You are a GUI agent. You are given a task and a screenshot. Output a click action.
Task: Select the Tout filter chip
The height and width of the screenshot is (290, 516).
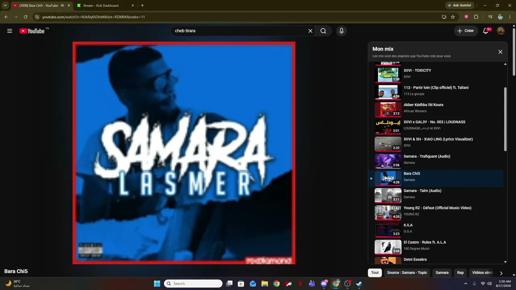(x=375, y=273)
